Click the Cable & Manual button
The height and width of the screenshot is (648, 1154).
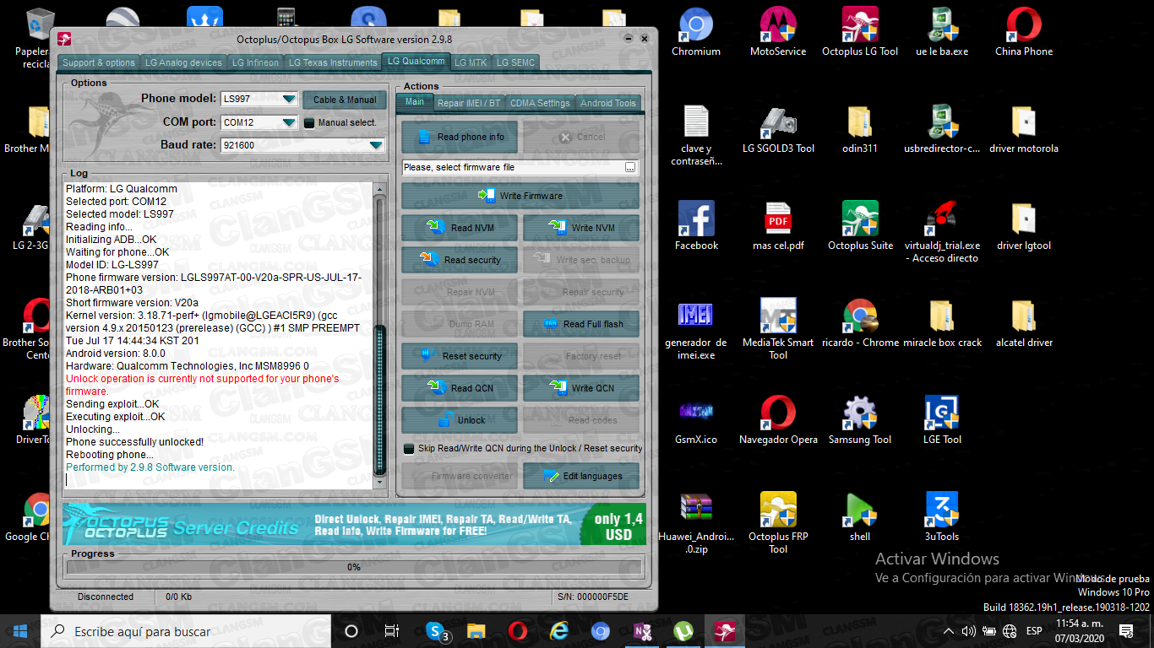coord(345,100)
